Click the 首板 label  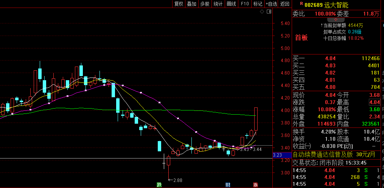[x=301, y=38]
